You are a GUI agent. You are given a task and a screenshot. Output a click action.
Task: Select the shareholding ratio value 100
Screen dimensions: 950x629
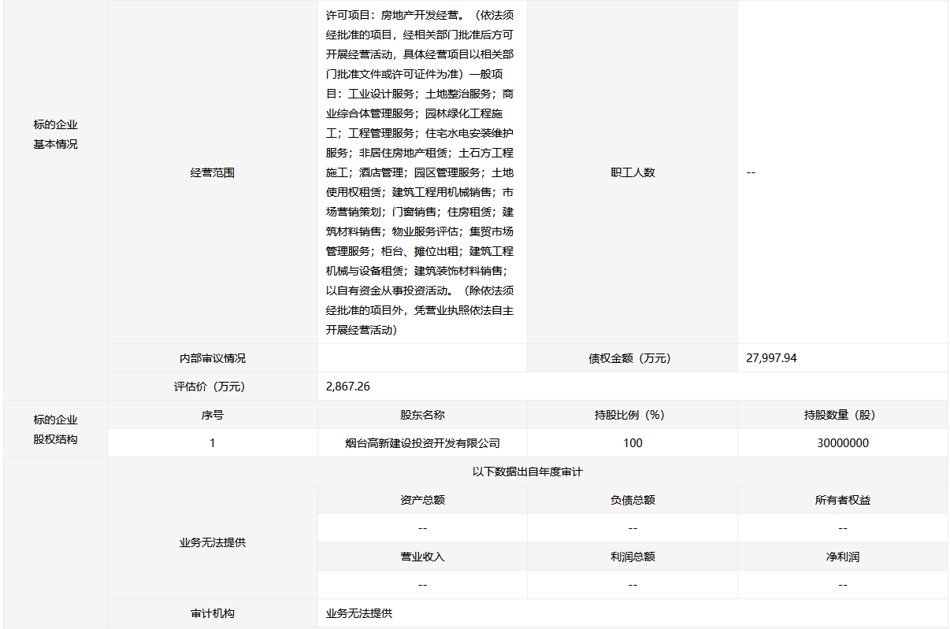tap(633, 443)
